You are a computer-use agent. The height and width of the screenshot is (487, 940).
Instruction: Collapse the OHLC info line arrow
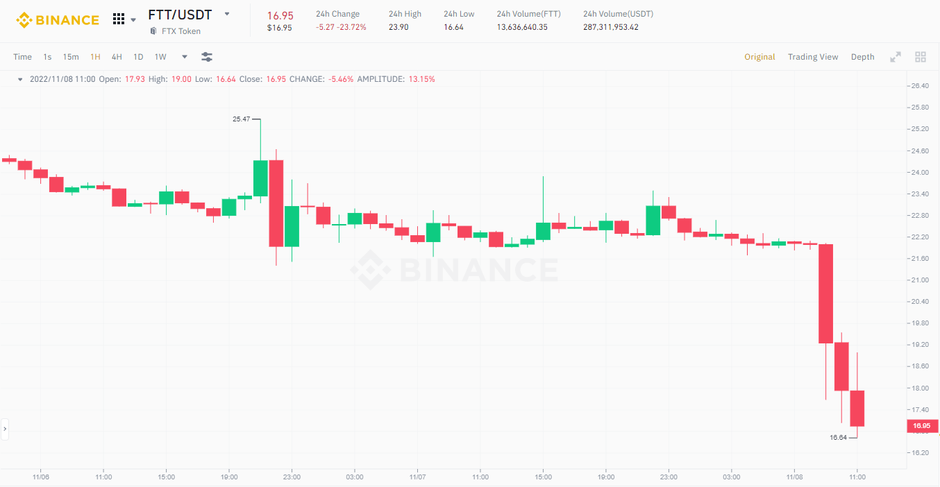coord(20,79)
